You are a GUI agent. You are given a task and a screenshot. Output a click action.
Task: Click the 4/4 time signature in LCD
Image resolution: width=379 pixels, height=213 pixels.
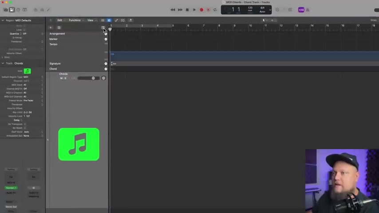[262, 8]
